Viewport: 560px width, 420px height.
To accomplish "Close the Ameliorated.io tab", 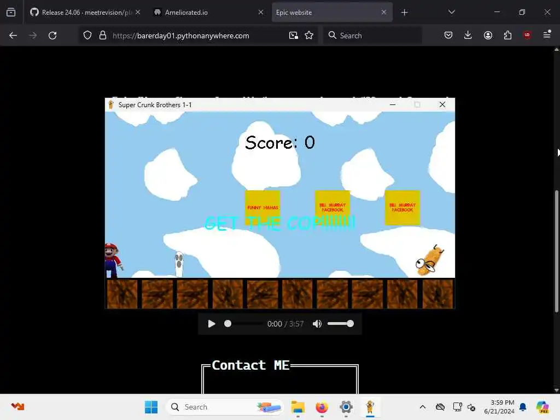I will [261, 13].
